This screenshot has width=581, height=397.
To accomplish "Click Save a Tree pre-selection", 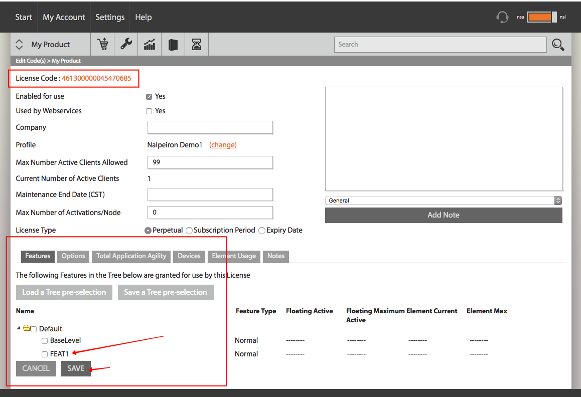I will pyautogui.click(x=166, y=292).
